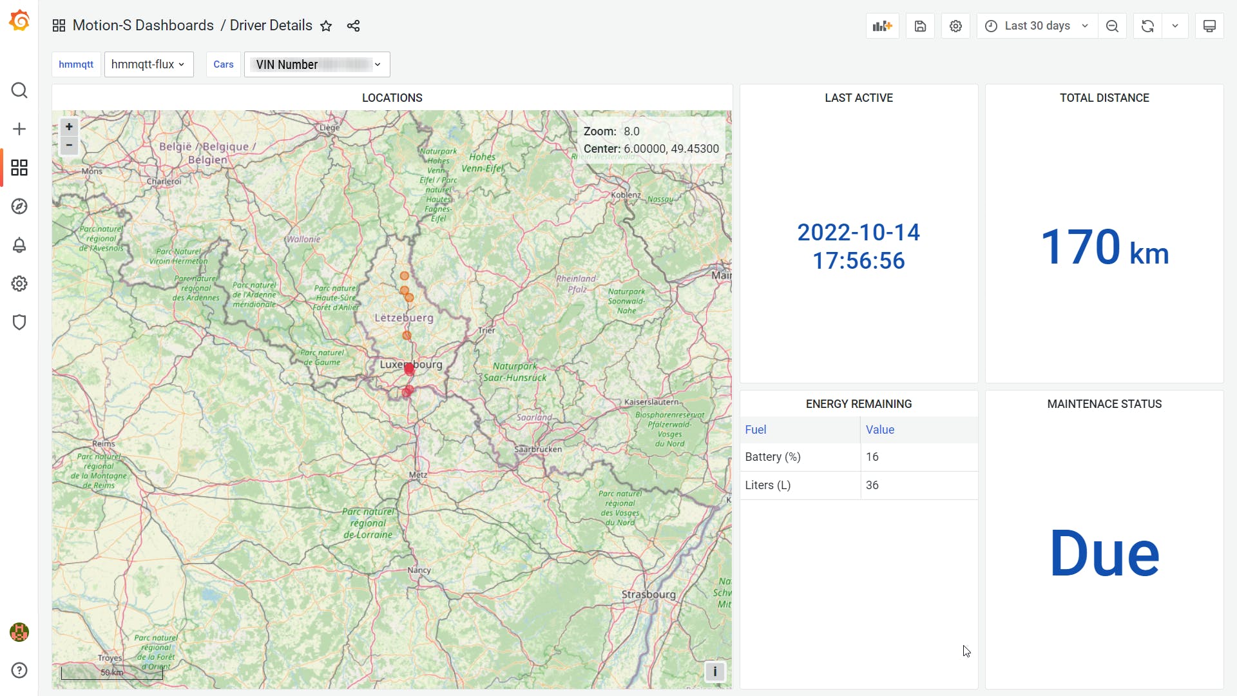Toggle map attribution info button
Image resolution: width=1237 pixels, height=696 pixels.
click(714, 672)
